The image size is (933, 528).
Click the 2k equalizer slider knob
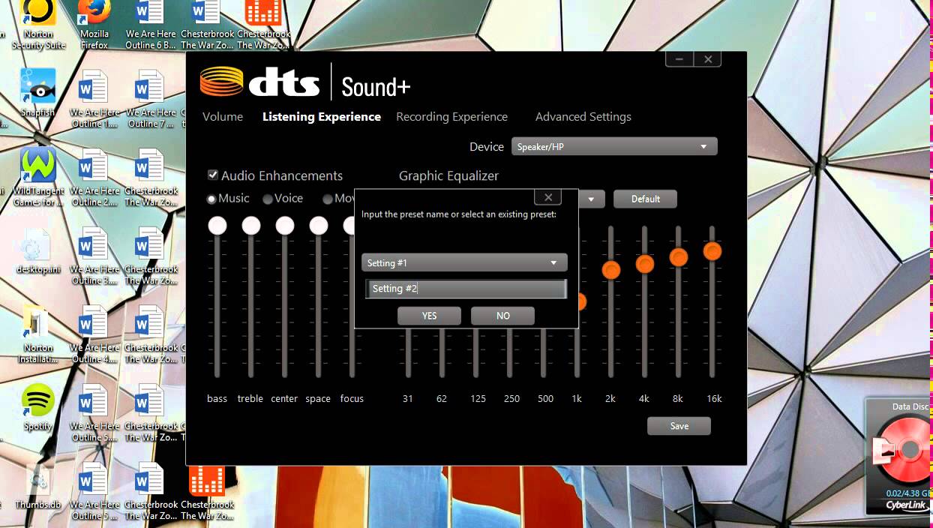point(611,270)
